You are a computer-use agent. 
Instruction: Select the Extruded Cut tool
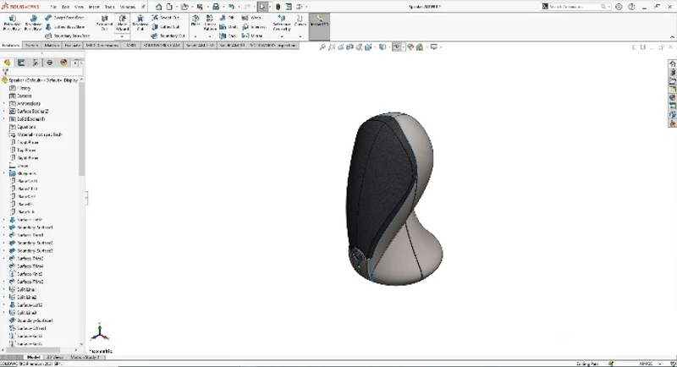click(x=104, y=23)
